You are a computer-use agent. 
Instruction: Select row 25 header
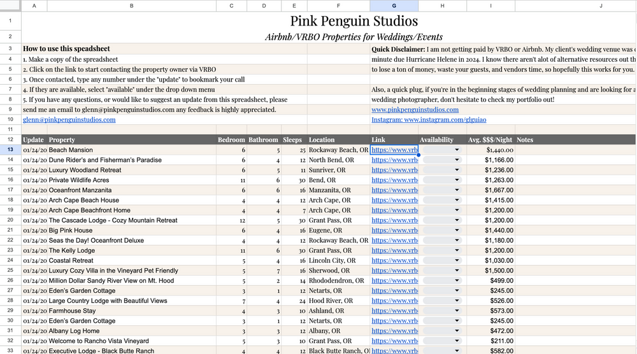pos(10,271)
